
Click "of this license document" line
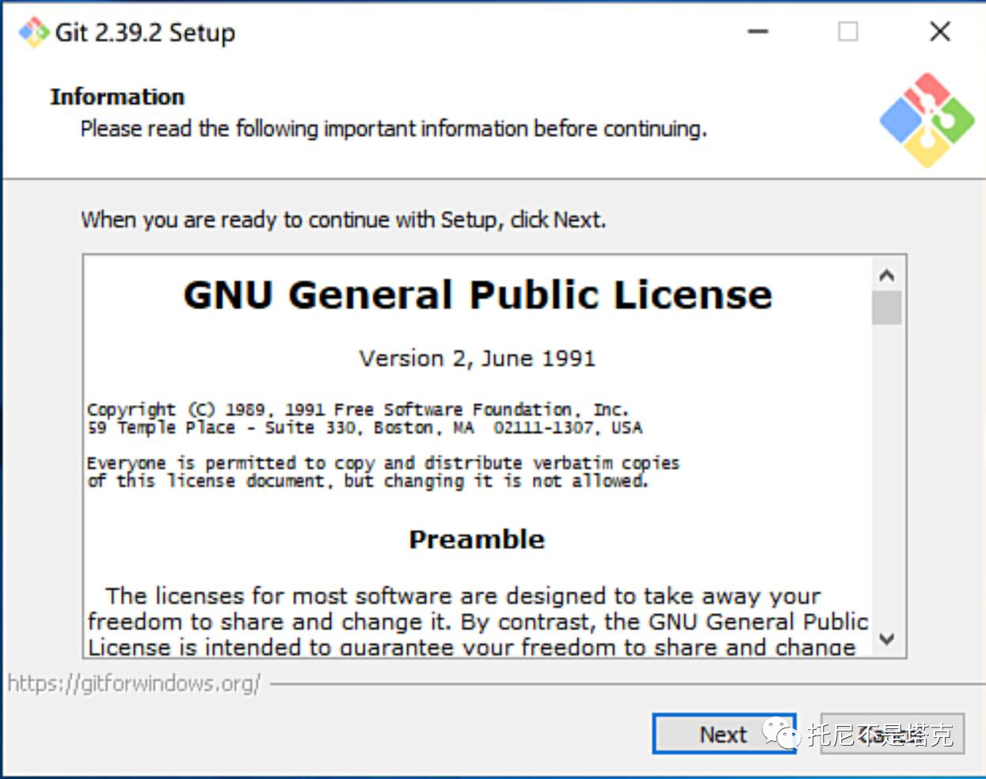tap(367, 481)
